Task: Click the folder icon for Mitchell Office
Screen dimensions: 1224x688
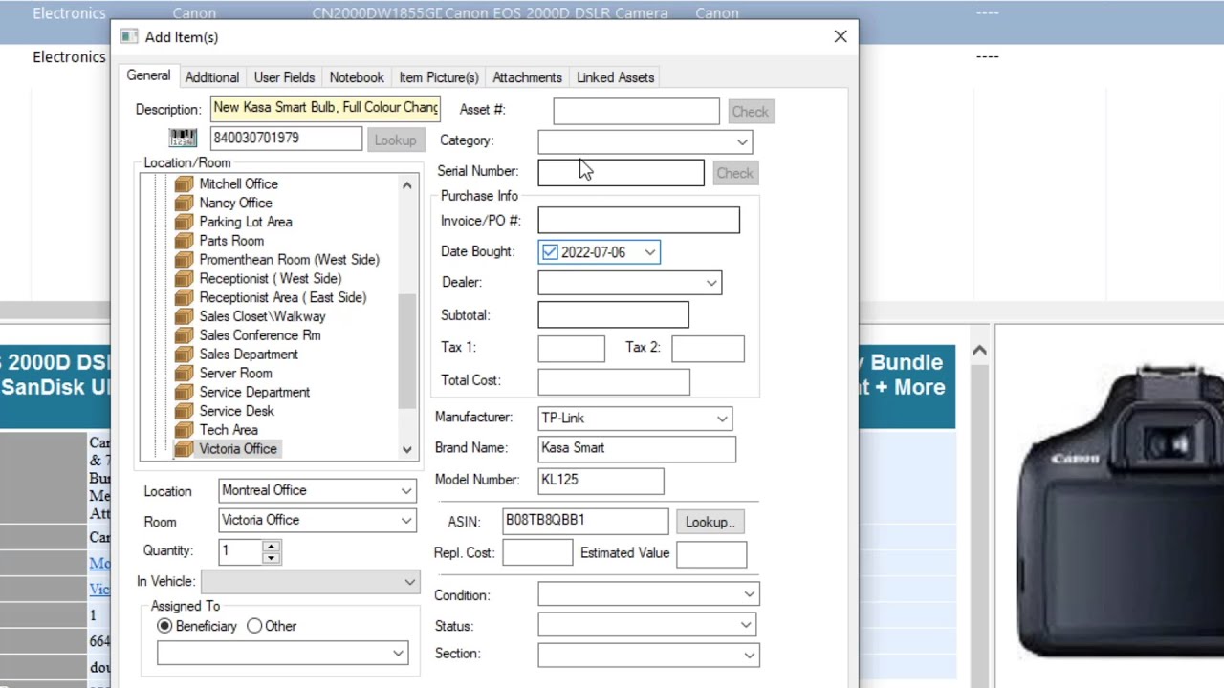Action: (184, 183)
